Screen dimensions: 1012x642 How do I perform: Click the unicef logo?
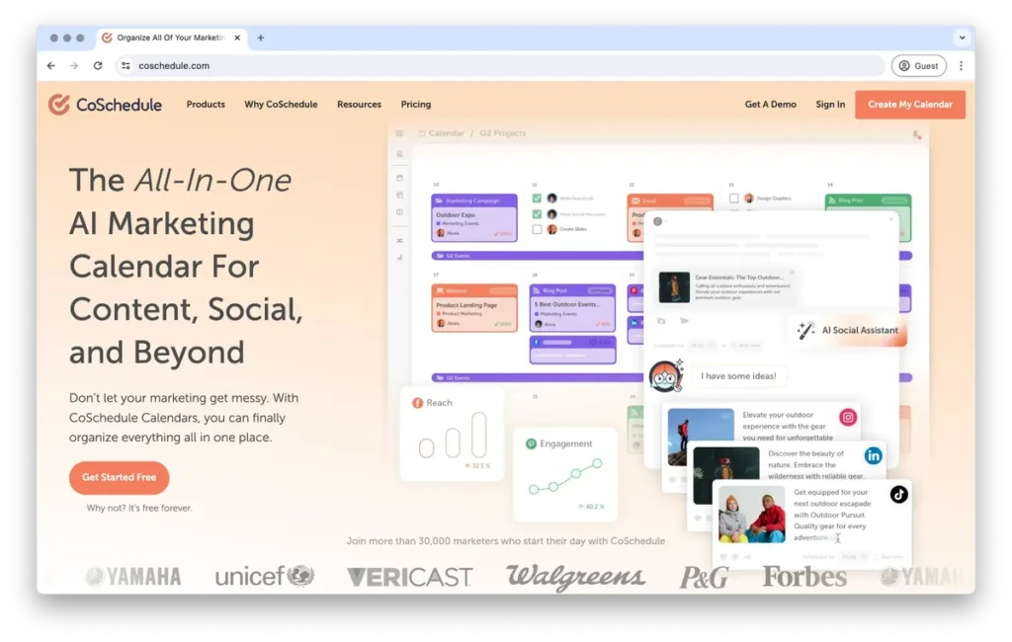[265, 576]
